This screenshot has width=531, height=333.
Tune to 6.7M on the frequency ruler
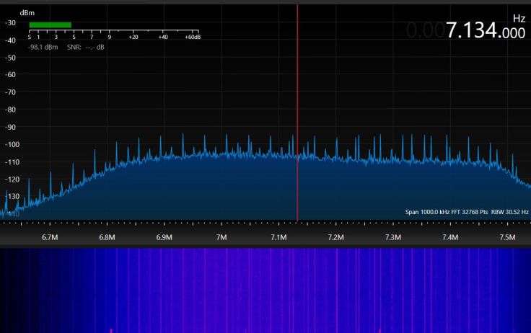coord(50,237)
